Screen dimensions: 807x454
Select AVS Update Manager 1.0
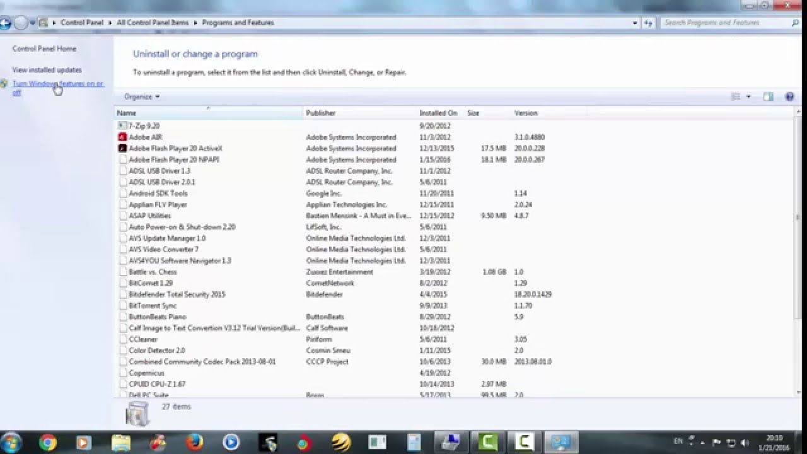tap(167, 238)
